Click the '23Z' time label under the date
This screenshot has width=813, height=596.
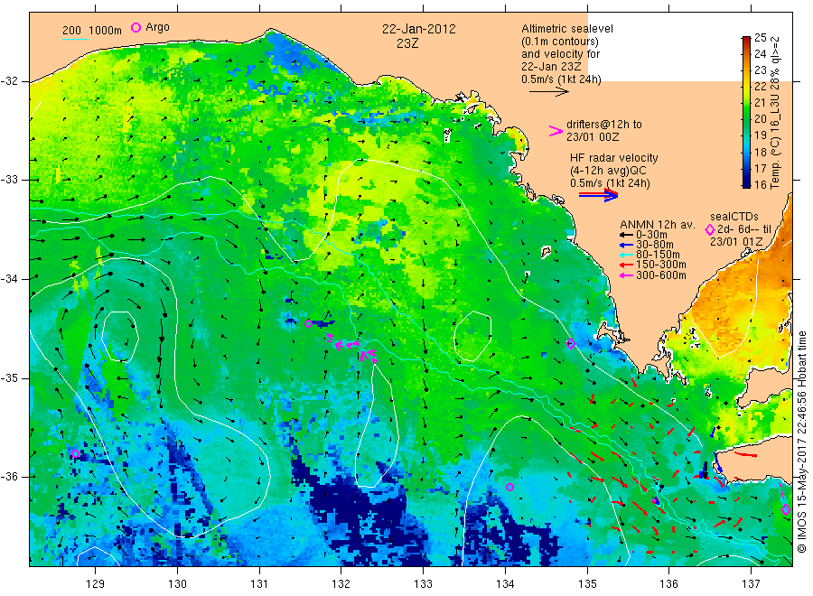point(407,43)
